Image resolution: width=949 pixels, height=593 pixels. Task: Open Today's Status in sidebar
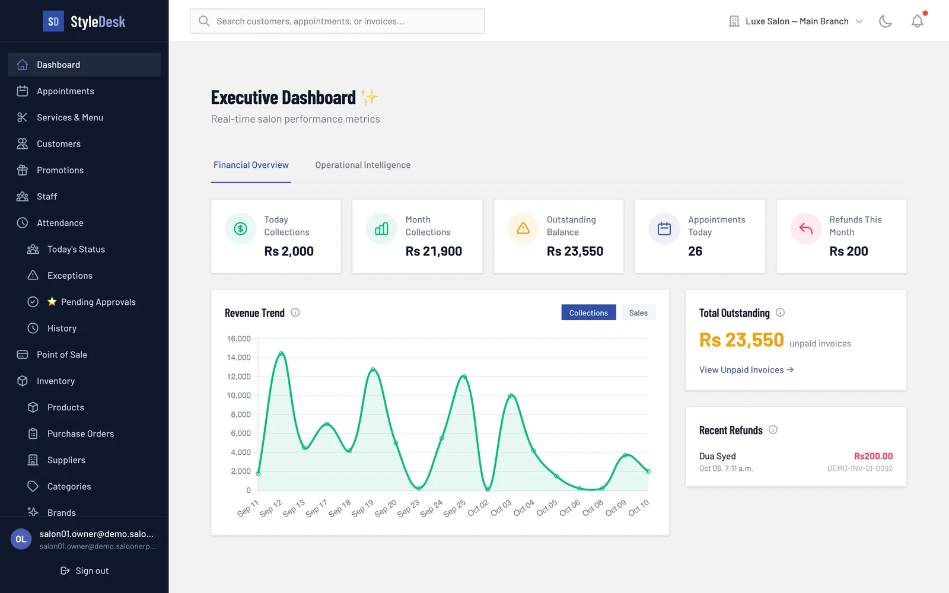click(x=84, y=249)
